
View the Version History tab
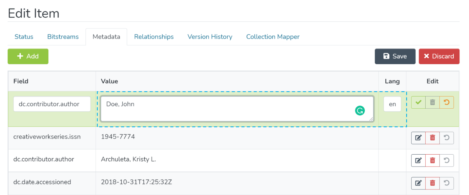[x=210, y=37]
